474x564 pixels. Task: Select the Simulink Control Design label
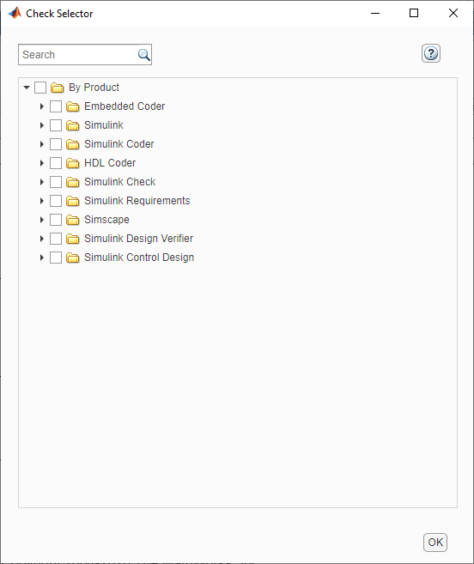139,258
